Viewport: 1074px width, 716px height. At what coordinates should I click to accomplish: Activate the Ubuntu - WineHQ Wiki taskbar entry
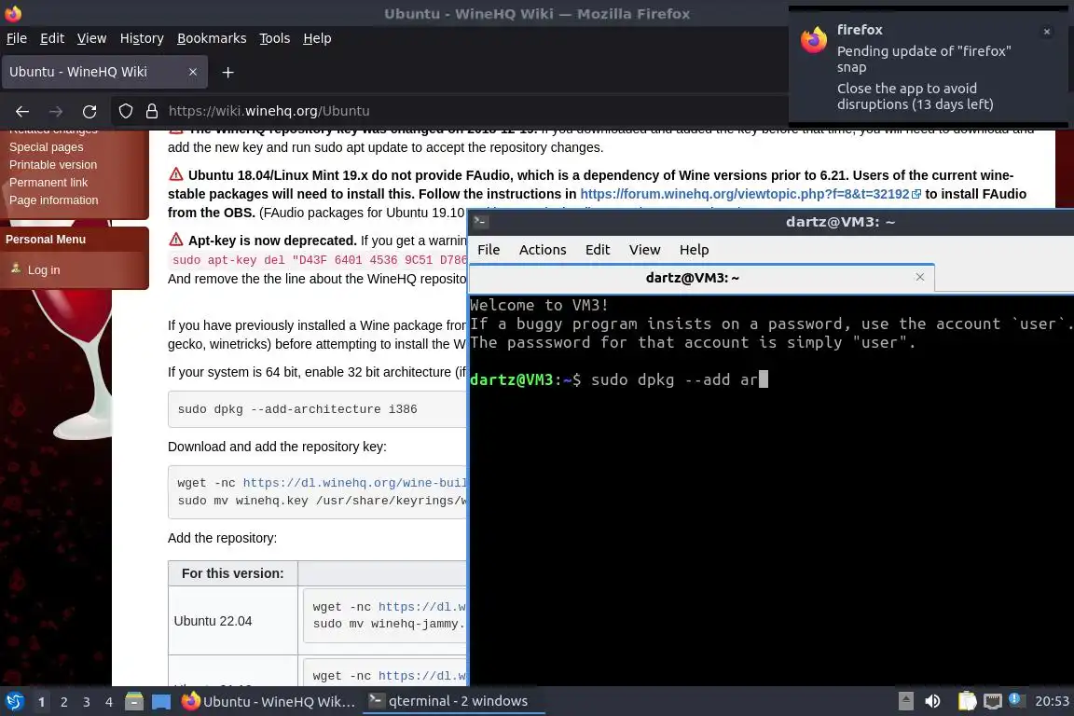pos(269,701)
